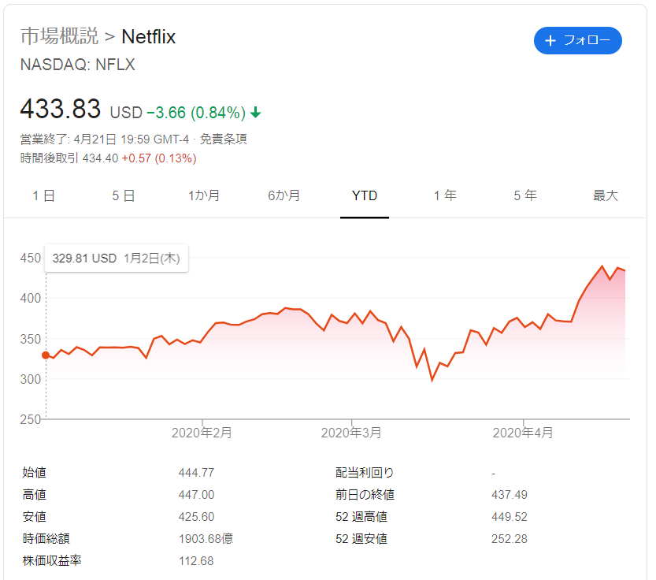The height and width of the screenshot is (580, 656).
Task: Click the red data point marker on chart
Action: (x=46, y=355)
